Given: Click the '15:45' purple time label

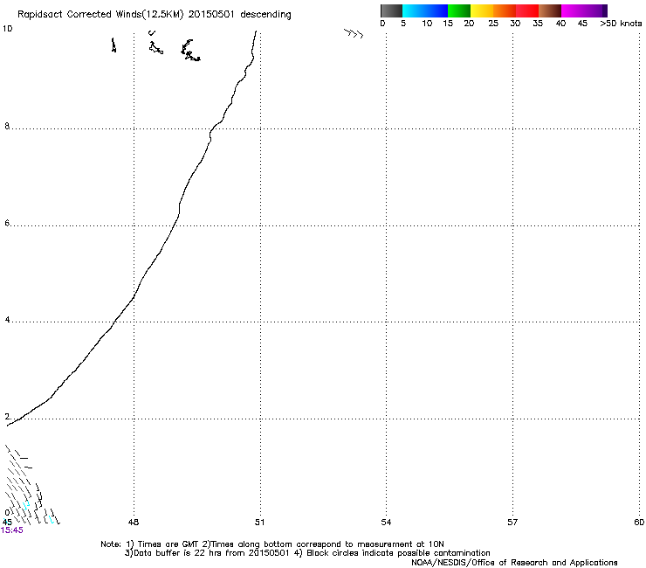Looking at the screenshot, I should [12, 530].
